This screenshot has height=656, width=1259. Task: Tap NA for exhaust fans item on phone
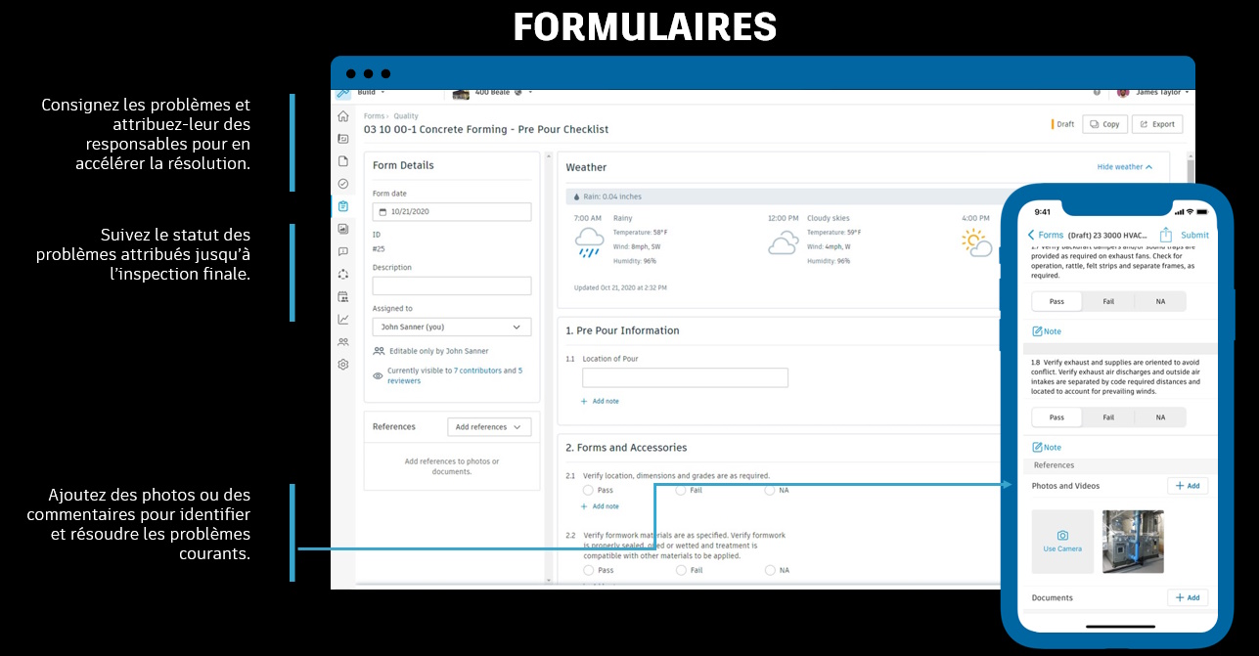1160,301
